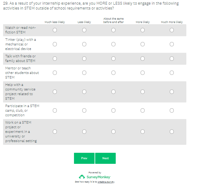Choose "More likely" for community service project
Screen dimensions: 198x185
point(142,92)
